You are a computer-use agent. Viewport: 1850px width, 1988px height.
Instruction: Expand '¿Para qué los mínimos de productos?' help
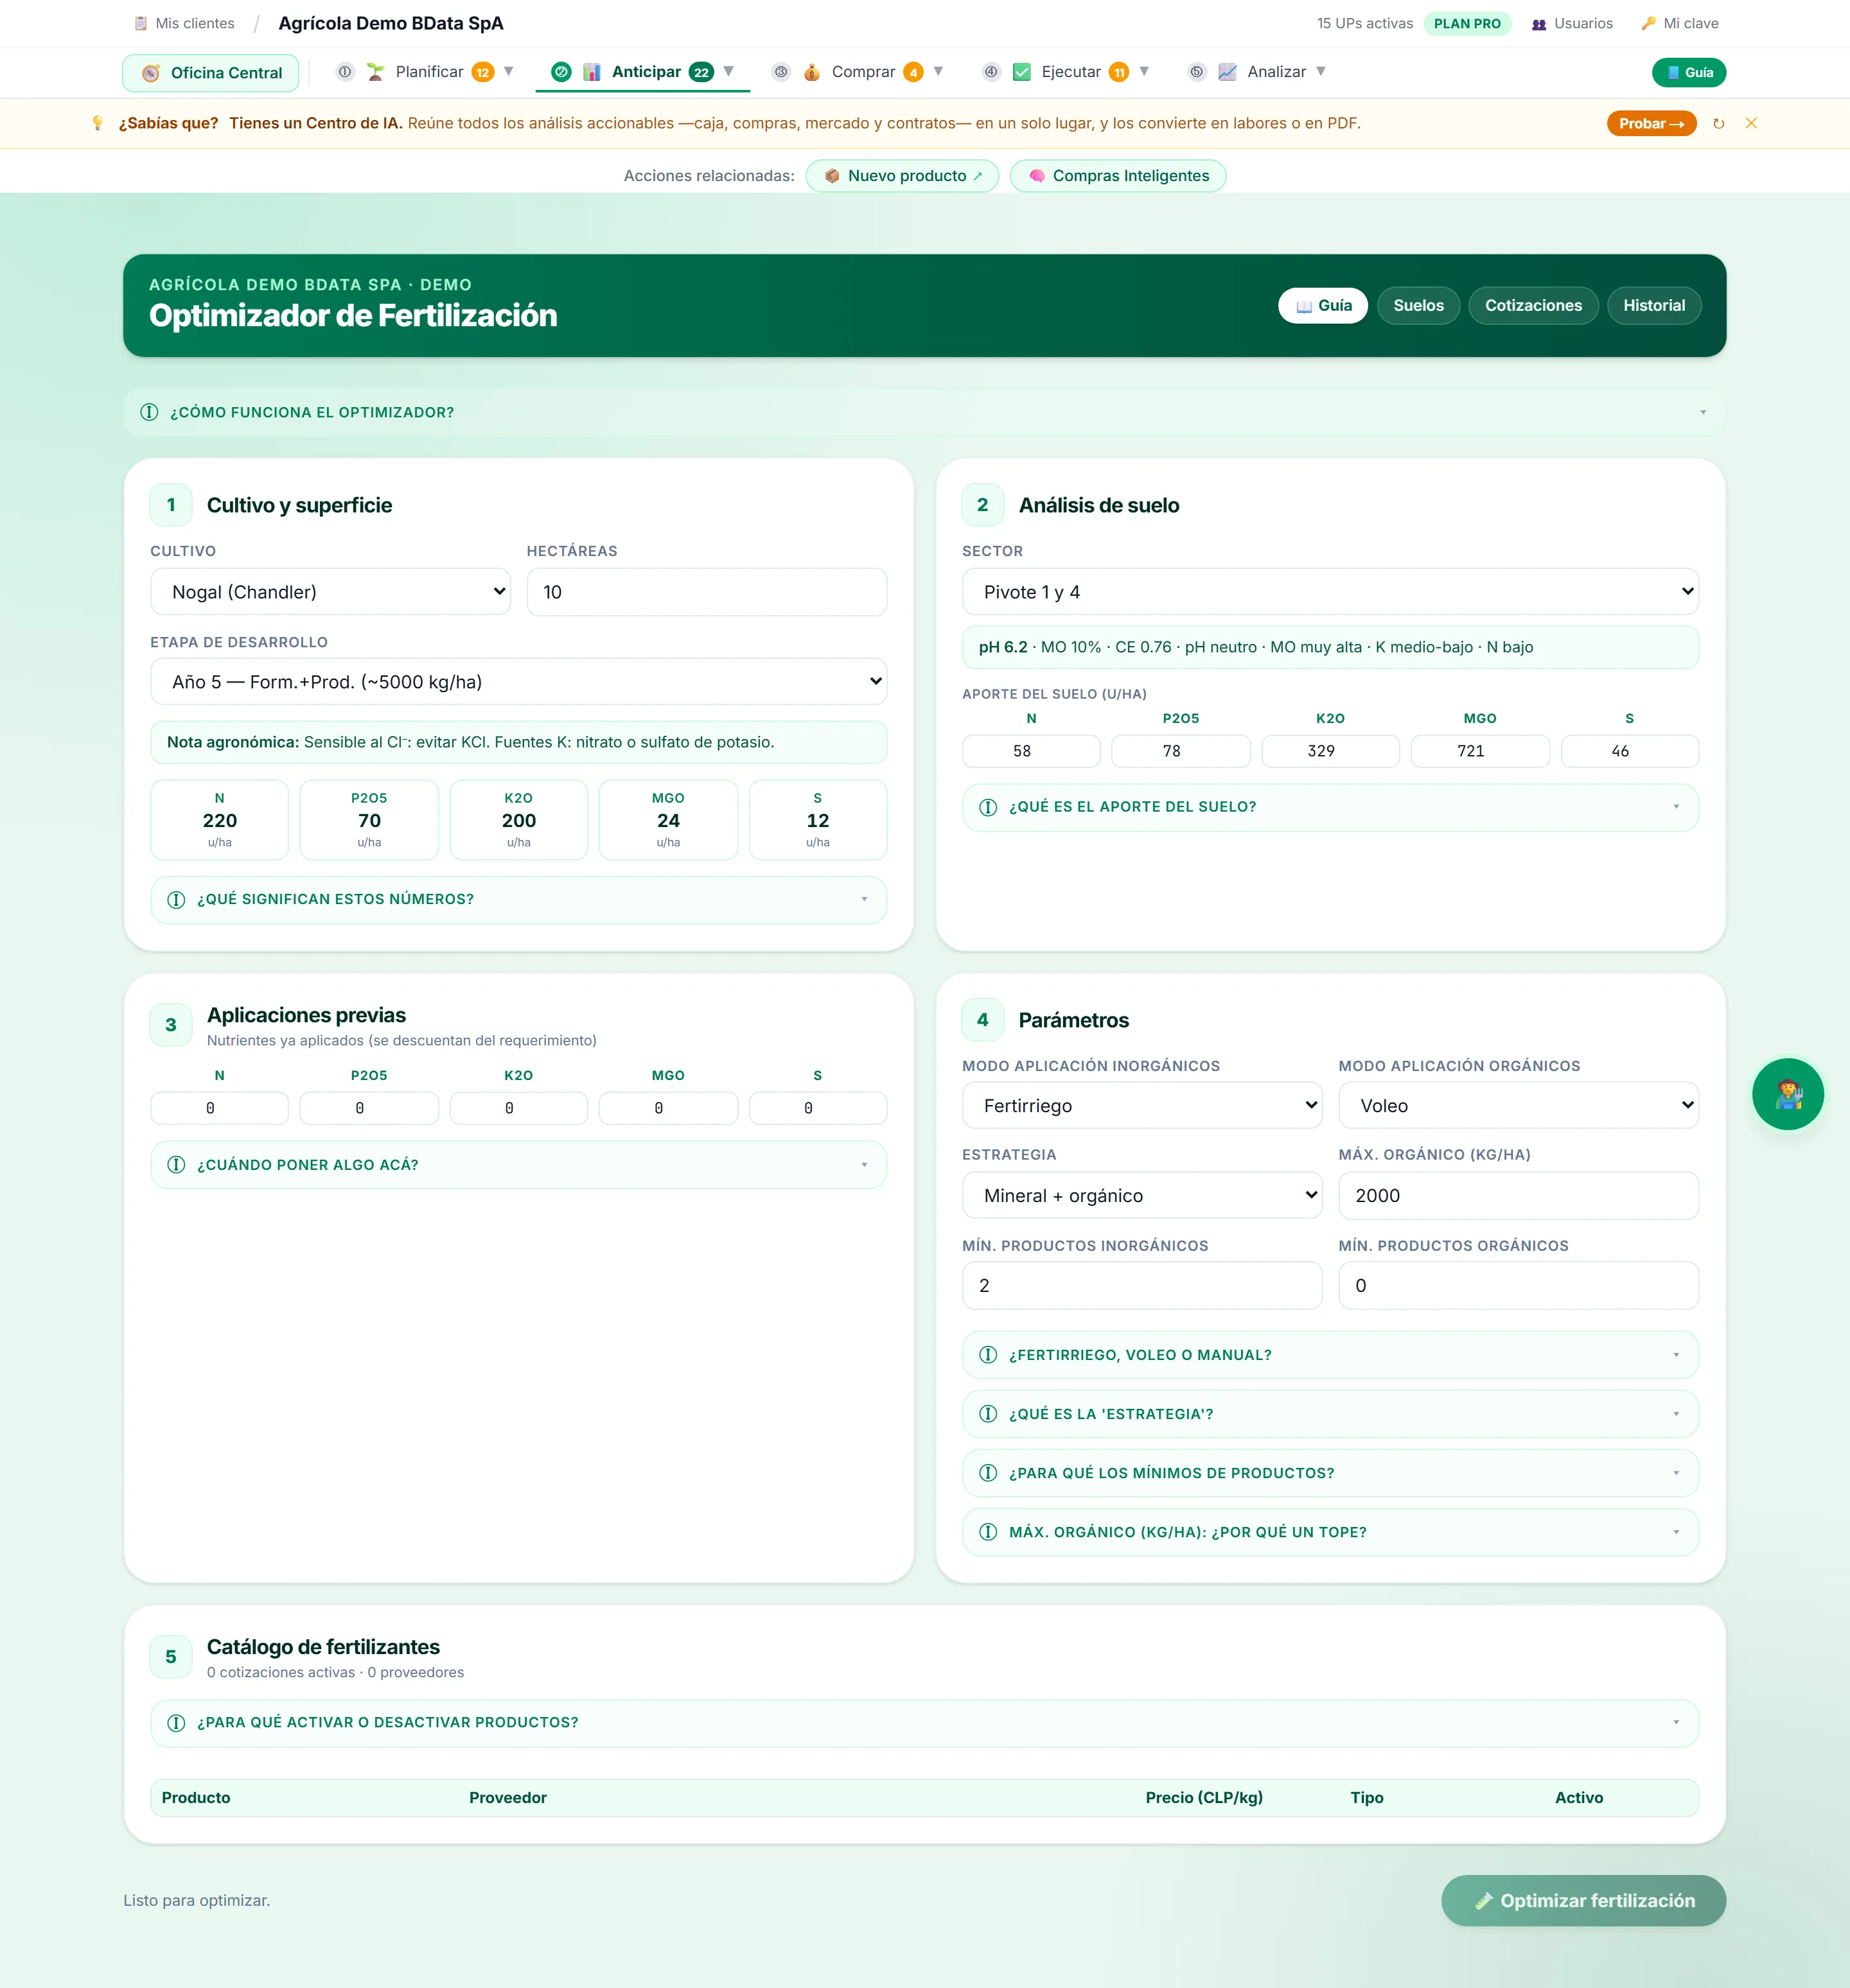1330,1473
